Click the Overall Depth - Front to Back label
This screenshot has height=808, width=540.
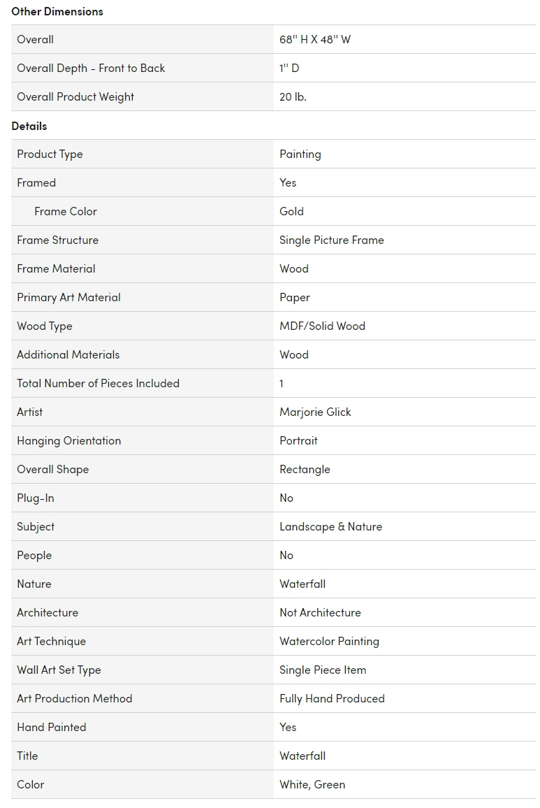coord(91,68)
